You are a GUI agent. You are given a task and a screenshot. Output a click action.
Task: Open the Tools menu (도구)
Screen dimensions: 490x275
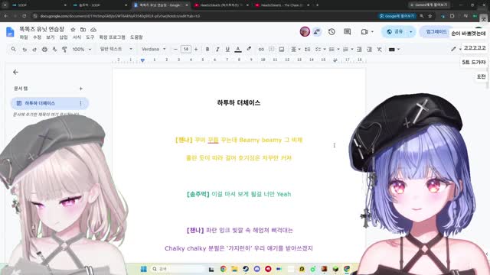point(90,37)
